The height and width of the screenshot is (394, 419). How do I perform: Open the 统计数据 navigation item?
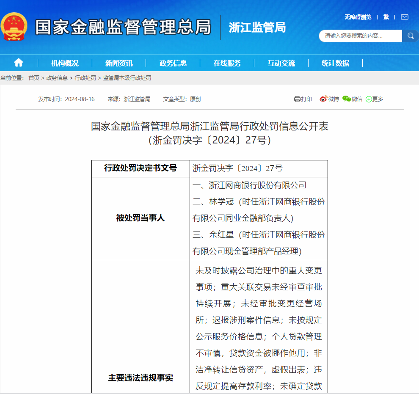pos(336,63)
